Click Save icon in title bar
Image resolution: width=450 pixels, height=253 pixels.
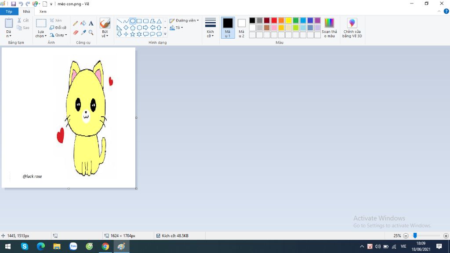tap(13, 4)
